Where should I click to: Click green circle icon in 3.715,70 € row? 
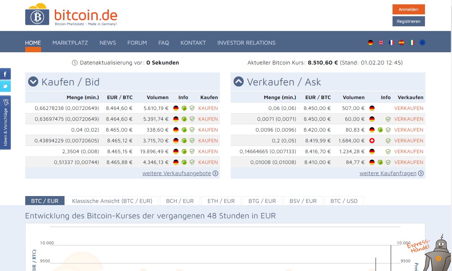(x=184, y=141)
